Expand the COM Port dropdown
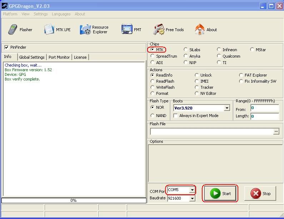The height and width of the screenshot is (219, 284). pyautogui.click(x=192, y=190)
